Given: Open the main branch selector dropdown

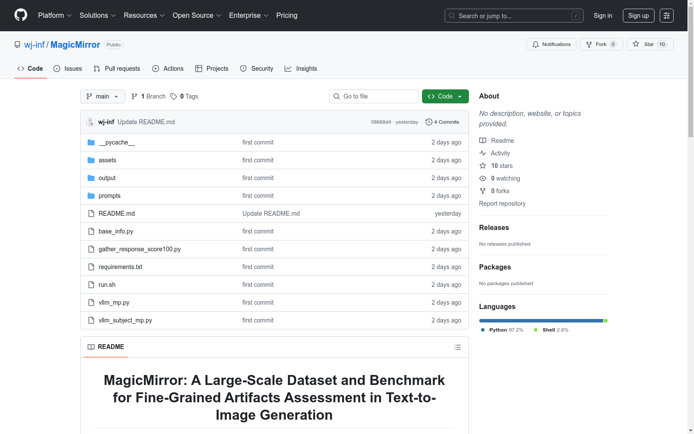Looking at the screenshot, I should (103, 96).
